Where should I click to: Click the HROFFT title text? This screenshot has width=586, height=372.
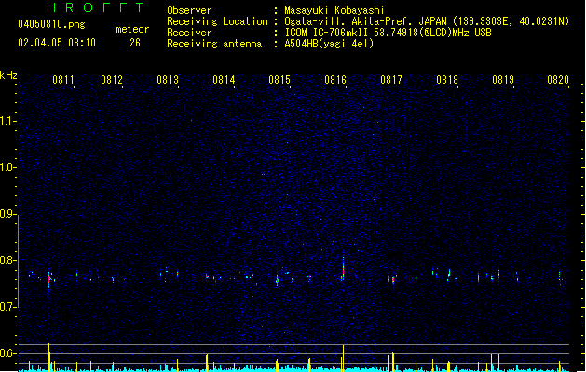pos(95,7)
